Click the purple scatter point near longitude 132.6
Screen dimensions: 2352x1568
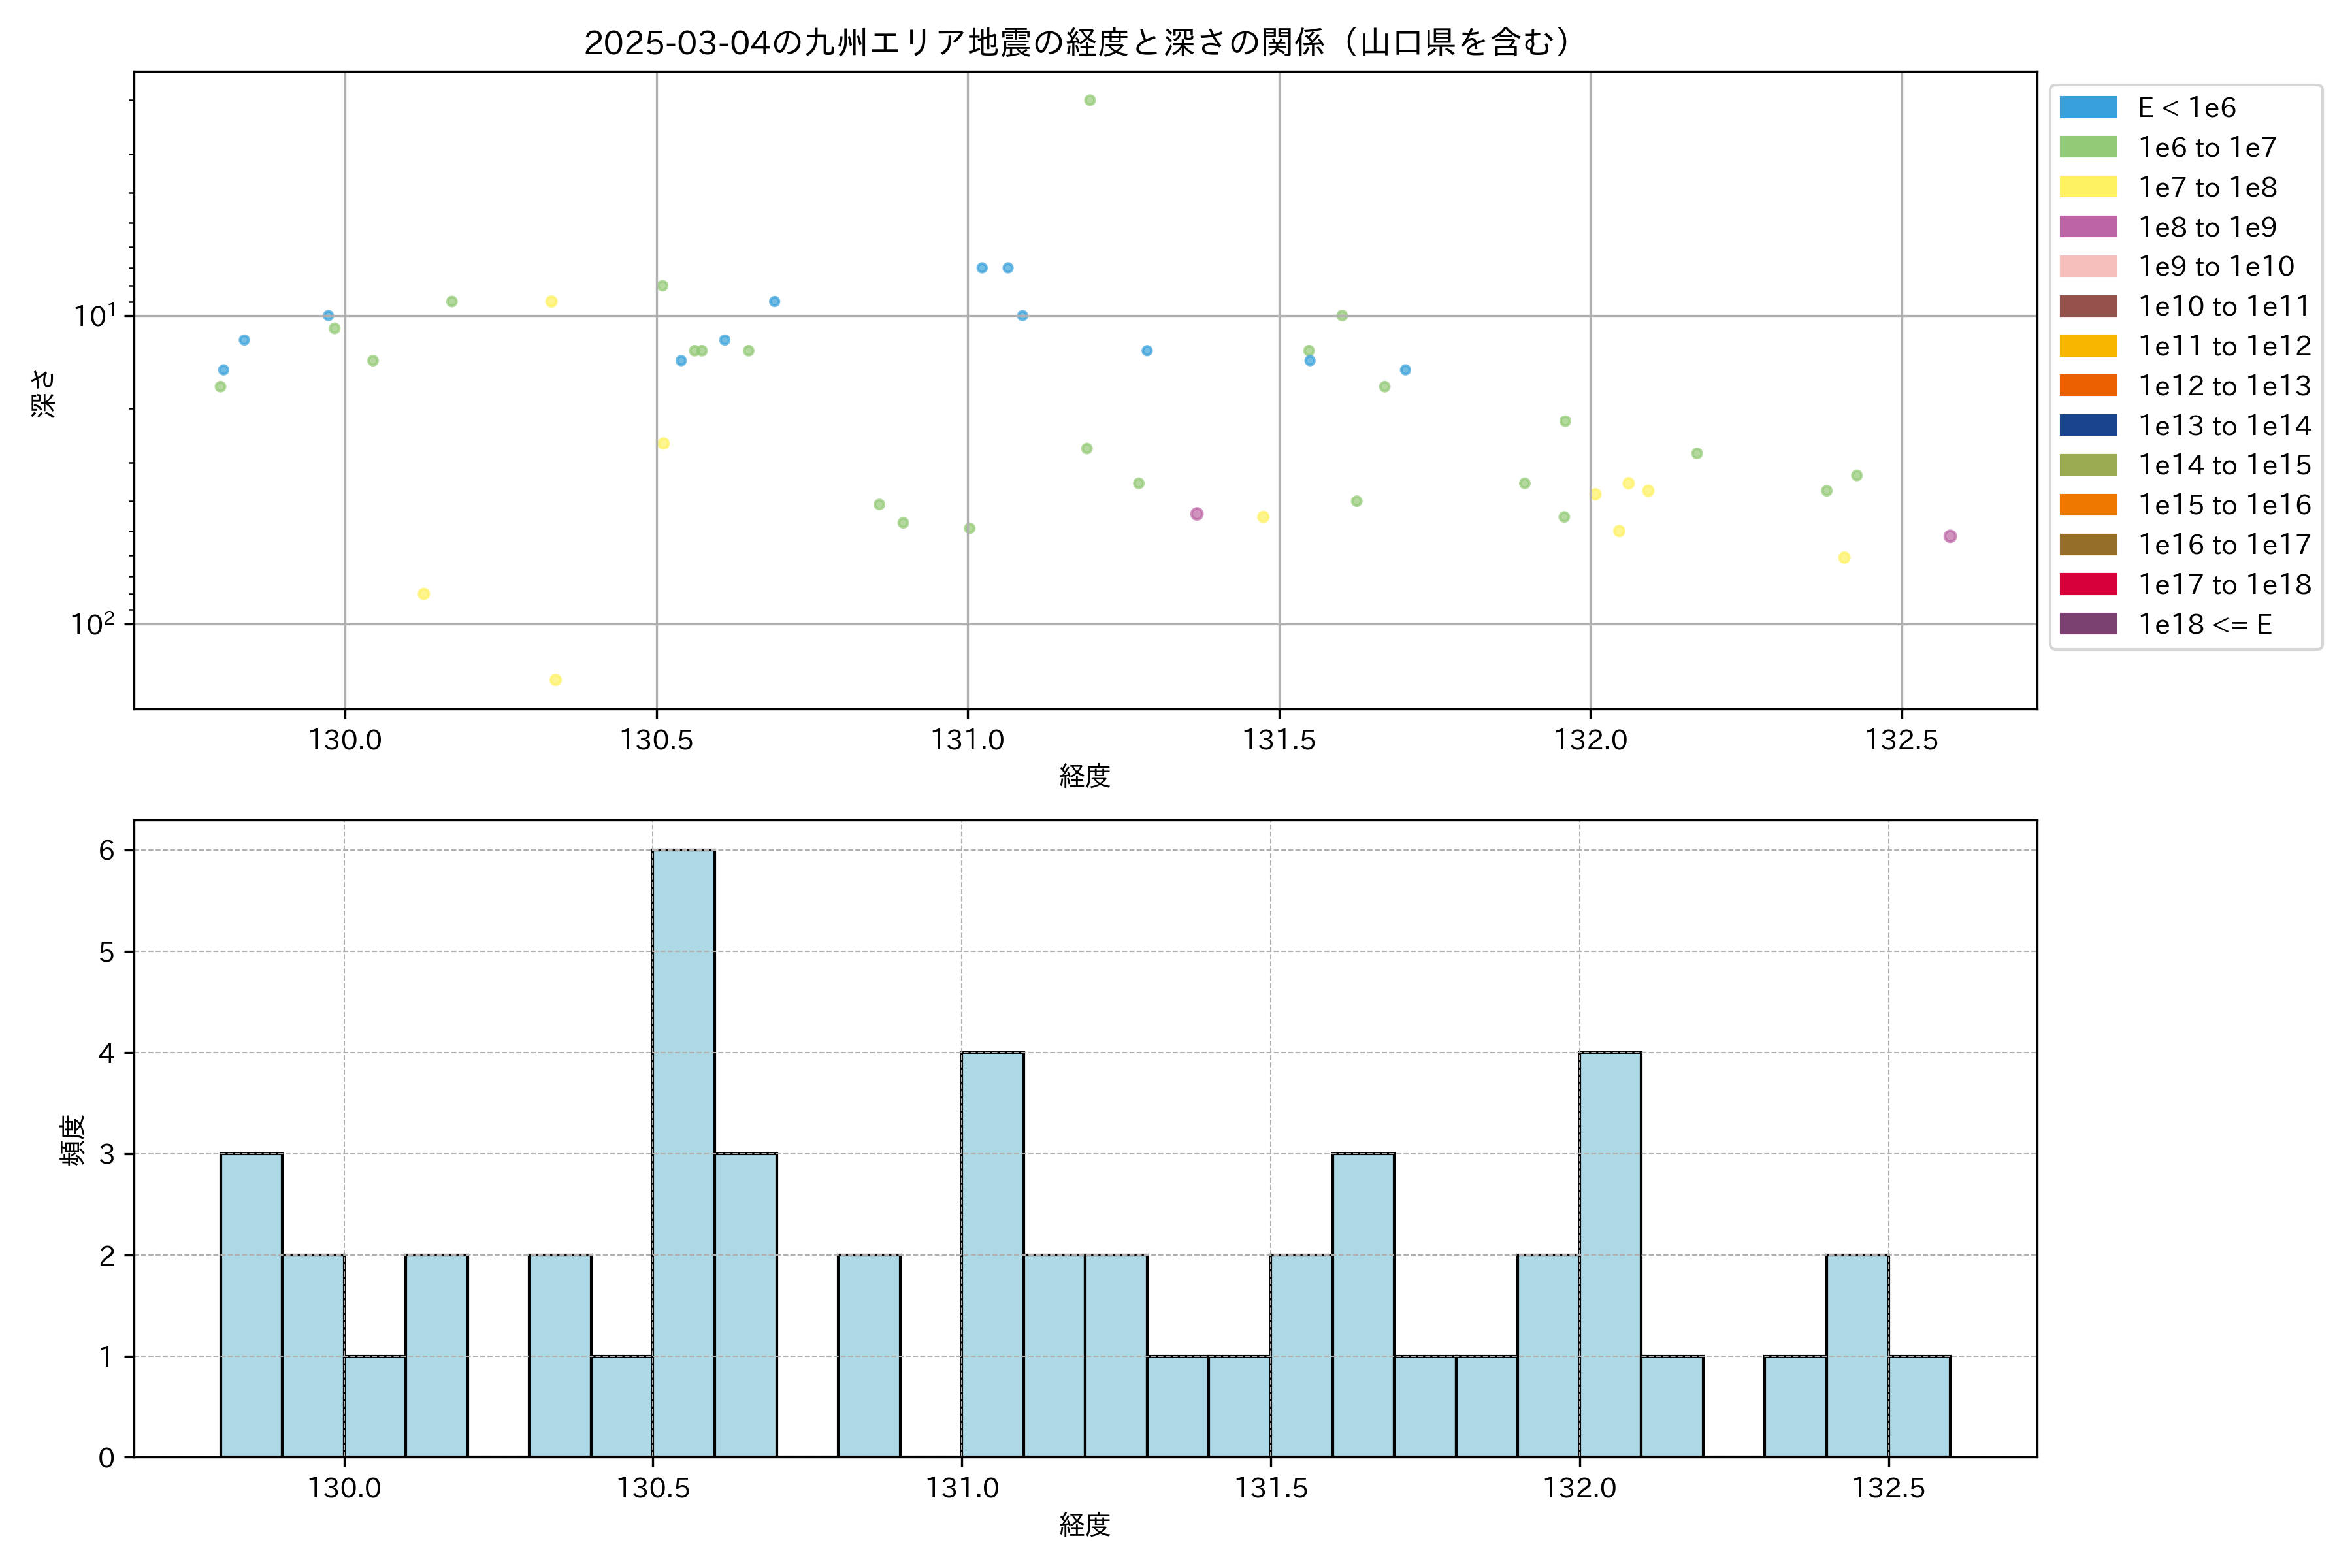[x=1950, y=536]
